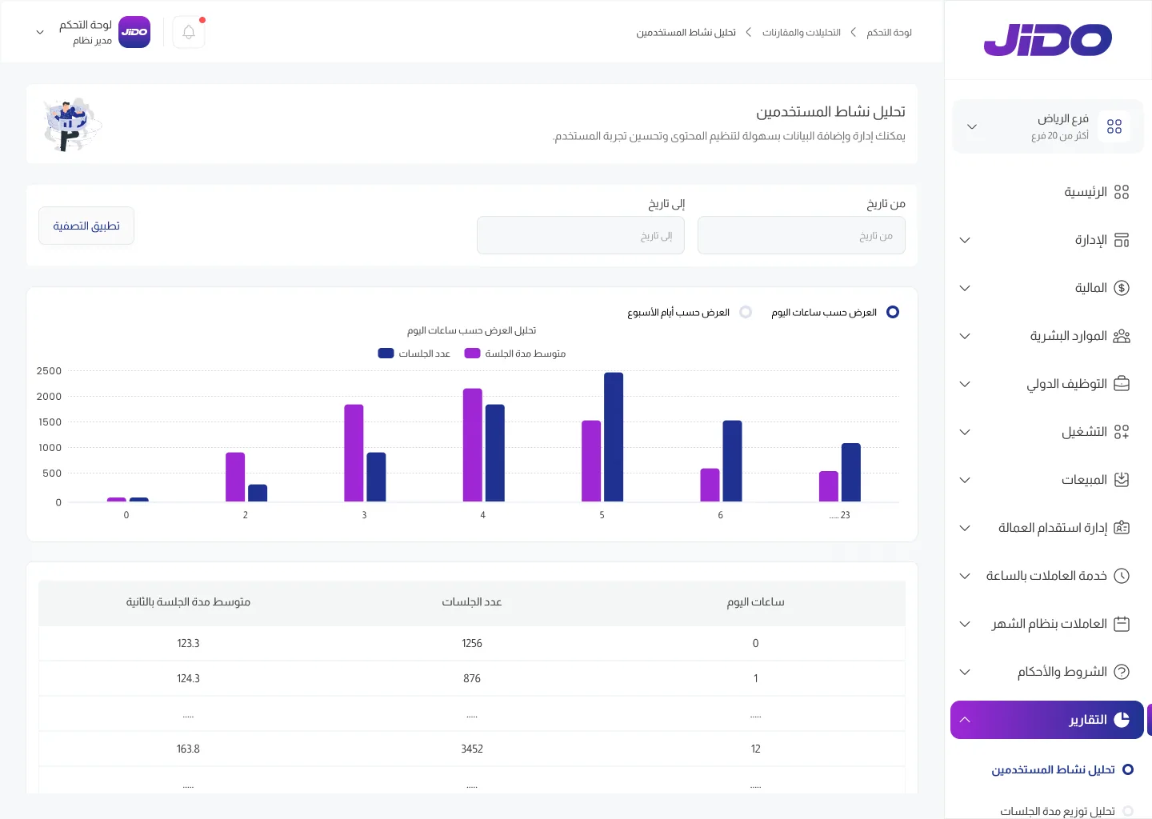Click the JIDO logo in sidebar

click(1048, 40)
